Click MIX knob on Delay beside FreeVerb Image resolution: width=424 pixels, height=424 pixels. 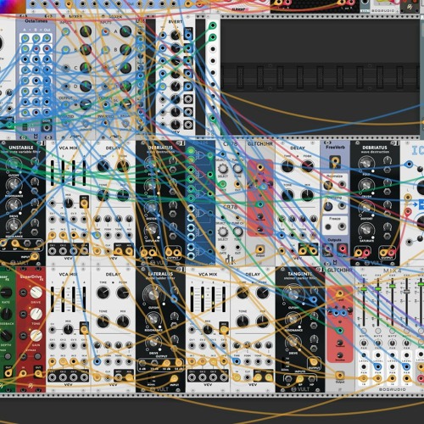click(308, 195)
